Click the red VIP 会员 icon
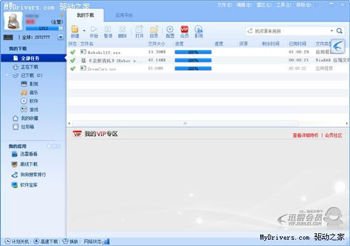Image resolution: width=350 pixels, height=246 pixels. pos(185,29)
